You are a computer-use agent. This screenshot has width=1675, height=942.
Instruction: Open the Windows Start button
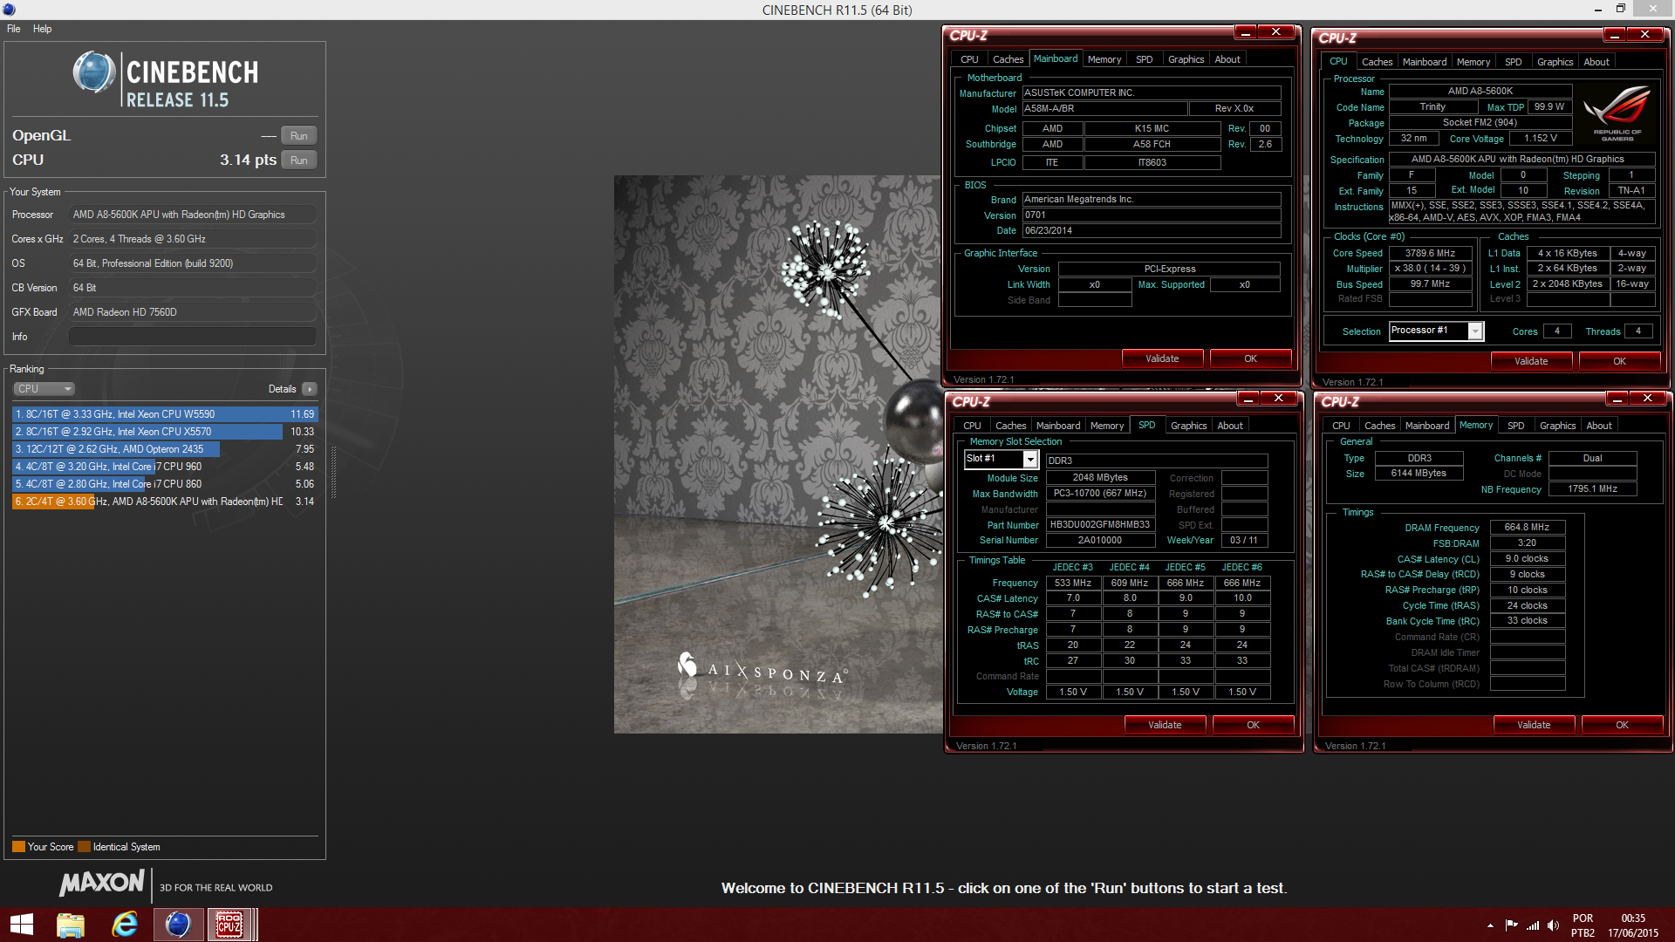tap(22, 925)
